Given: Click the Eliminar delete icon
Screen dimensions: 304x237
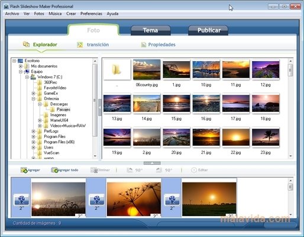Looking at the screenshot, I should click(94, 170).
